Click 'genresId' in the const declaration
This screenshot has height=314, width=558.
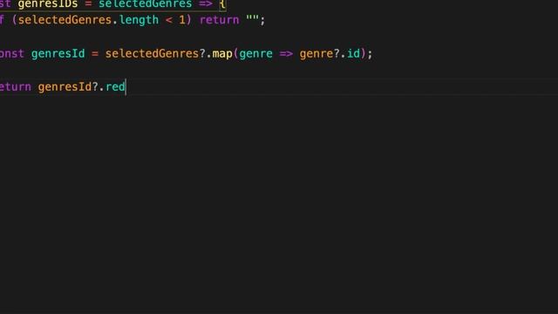(58, 54)
